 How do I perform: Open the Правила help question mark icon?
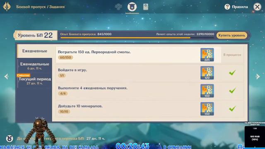coord(227,7)
